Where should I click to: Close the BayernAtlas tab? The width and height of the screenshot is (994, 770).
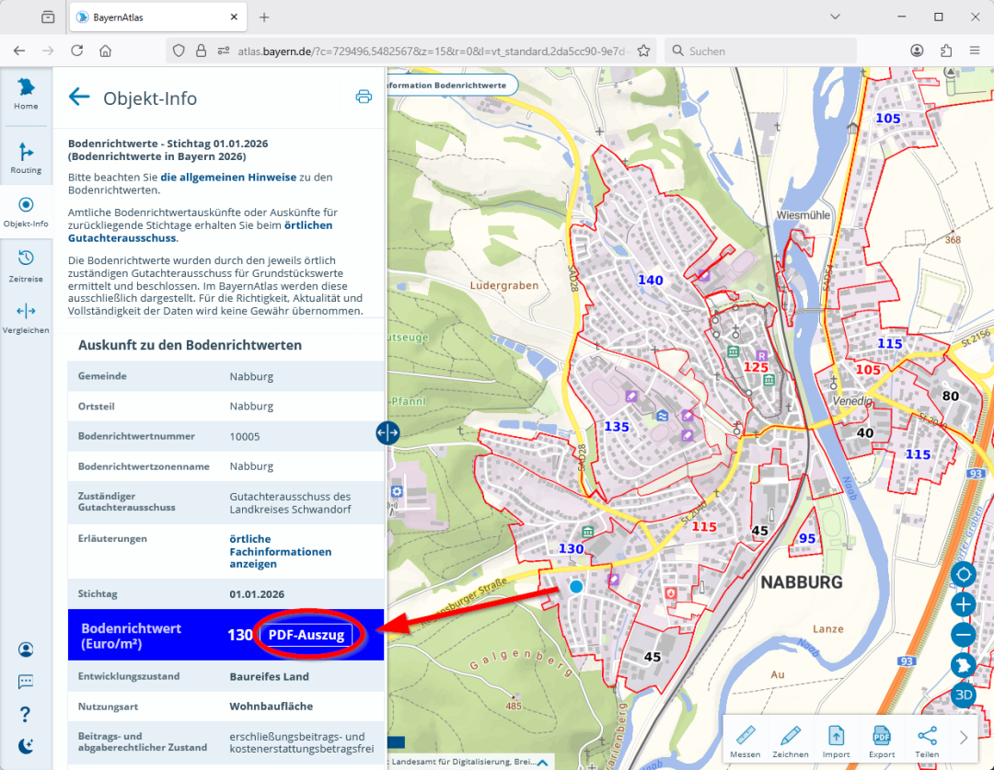234,17
